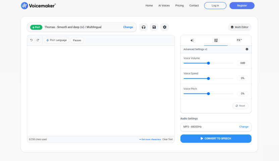Change the MP3 - 48000Hz audio format
Viewport: 279px width, 161px height.
tap(244, 127)
